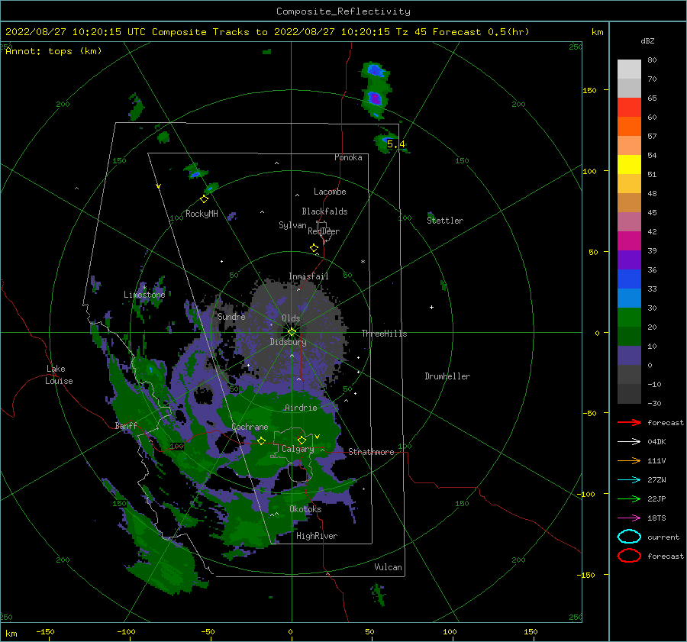Click the 5.4 storm tops annotation

(x=395, y=144)
